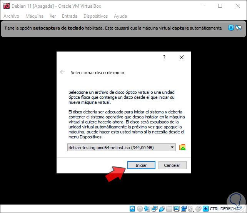Image resolution: width=247 pixels, height=213 pixels.
Task: Open the Ayuda menu
Action: (120, 16)
